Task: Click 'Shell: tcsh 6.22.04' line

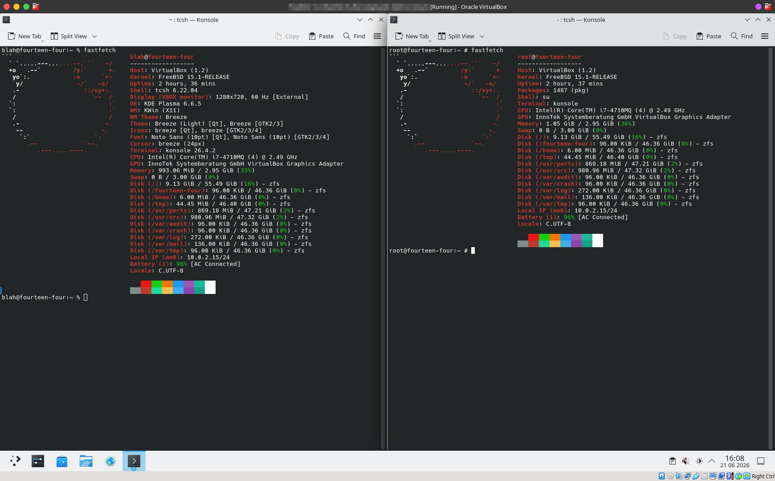Action: [164, 90]
